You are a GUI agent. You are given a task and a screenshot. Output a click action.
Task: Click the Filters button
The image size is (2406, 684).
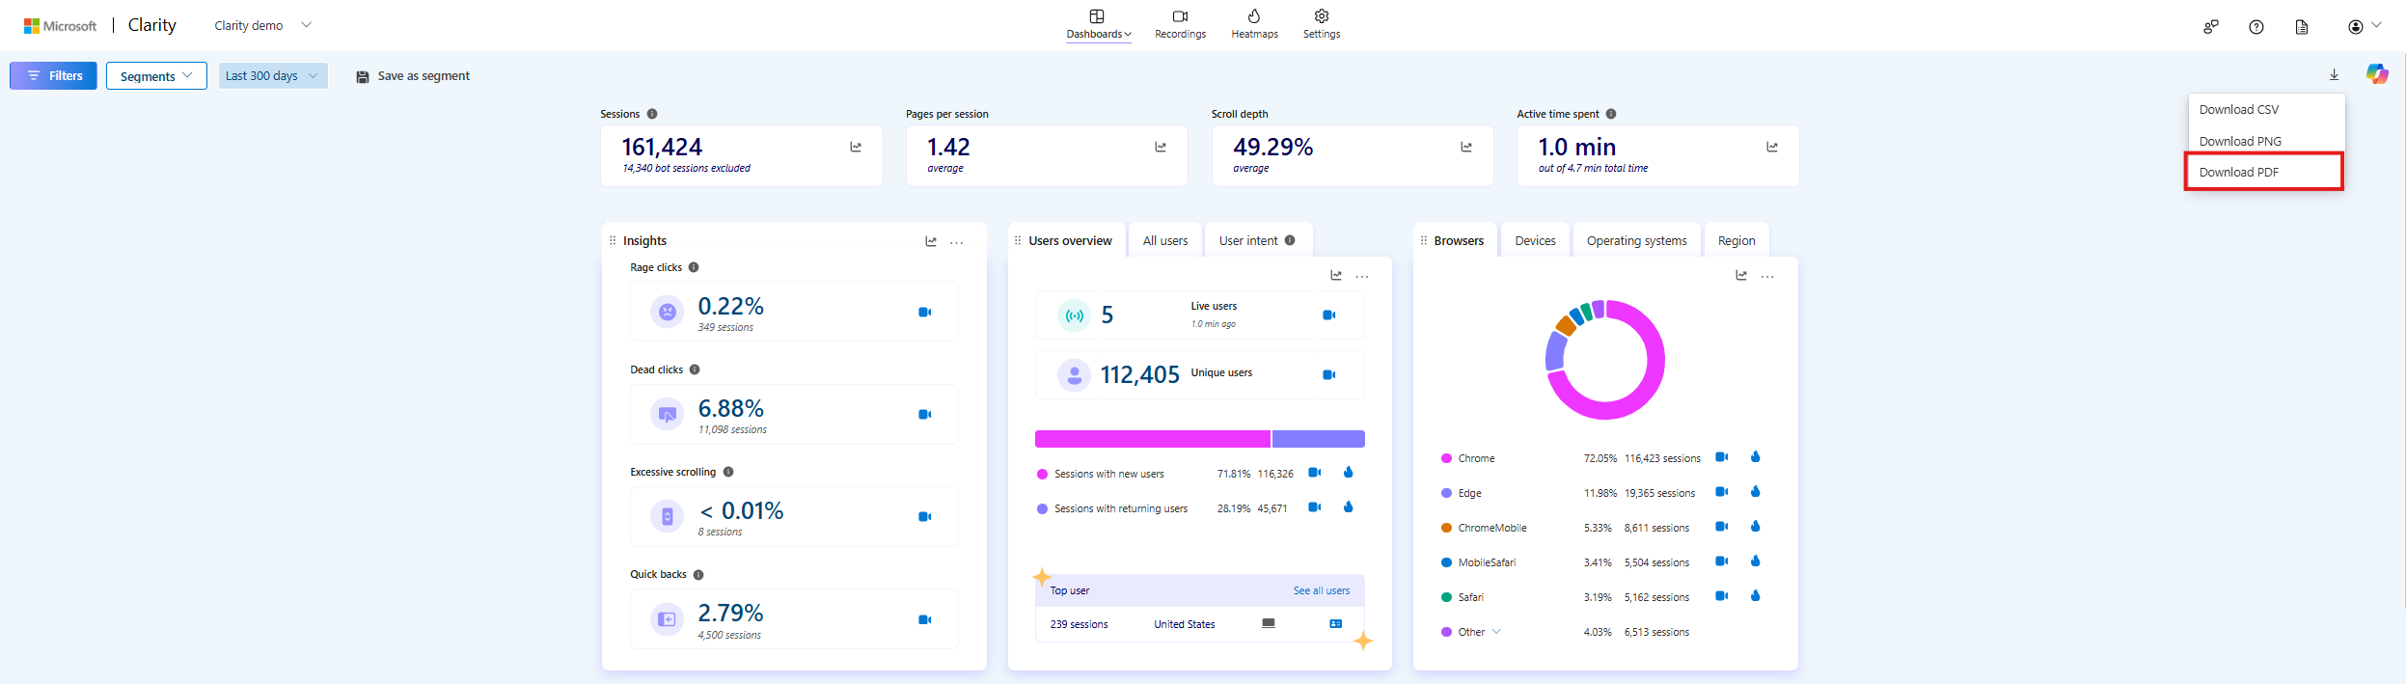pos(53,75)
